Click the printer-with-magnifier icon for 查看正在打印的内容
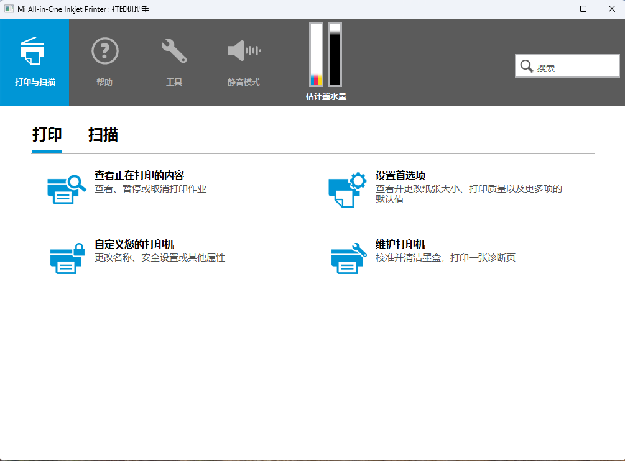Viewport: 625px width, 461px height. pos(65,189)
